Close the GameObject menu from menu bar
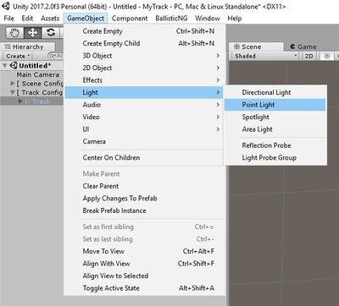Screen dimensions: 339x306 86,19
